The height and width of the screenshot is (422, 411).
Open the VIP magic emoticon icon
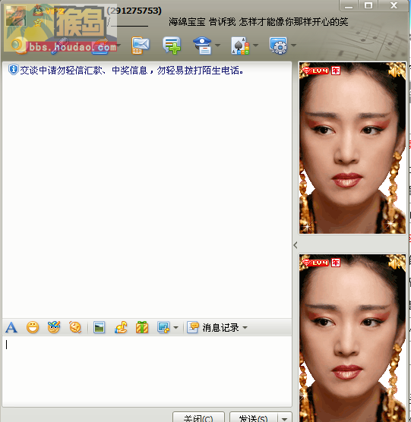click(54, 328)
